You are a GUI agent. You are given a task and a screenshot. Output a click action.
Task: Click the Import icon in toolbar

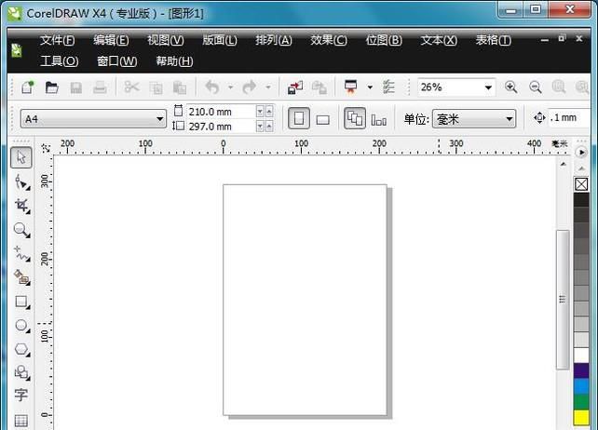click(294, 87)
